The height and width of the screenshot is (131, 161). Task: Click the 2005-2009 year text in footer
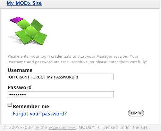[21, 128]
